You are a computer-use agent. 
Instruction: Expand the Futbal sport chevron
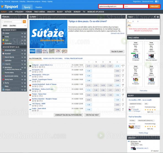tap(22, 33)
